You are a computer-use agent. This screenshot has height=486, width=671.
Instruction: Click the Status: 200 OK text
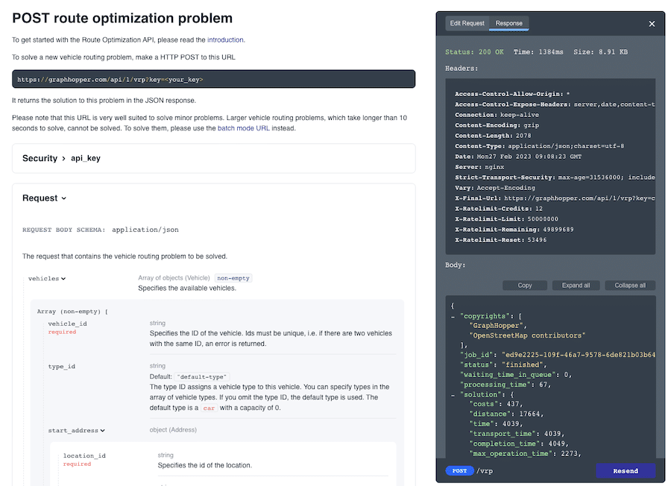click(x=474, y=52)
